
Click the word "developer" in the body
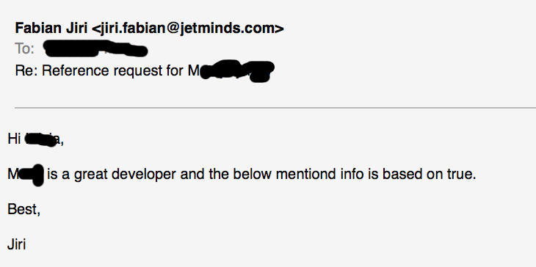pos(144,175)
